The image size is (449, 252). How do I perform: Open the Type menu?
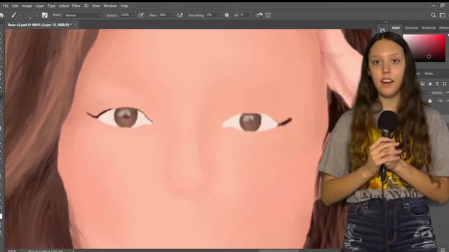(51, 6)
